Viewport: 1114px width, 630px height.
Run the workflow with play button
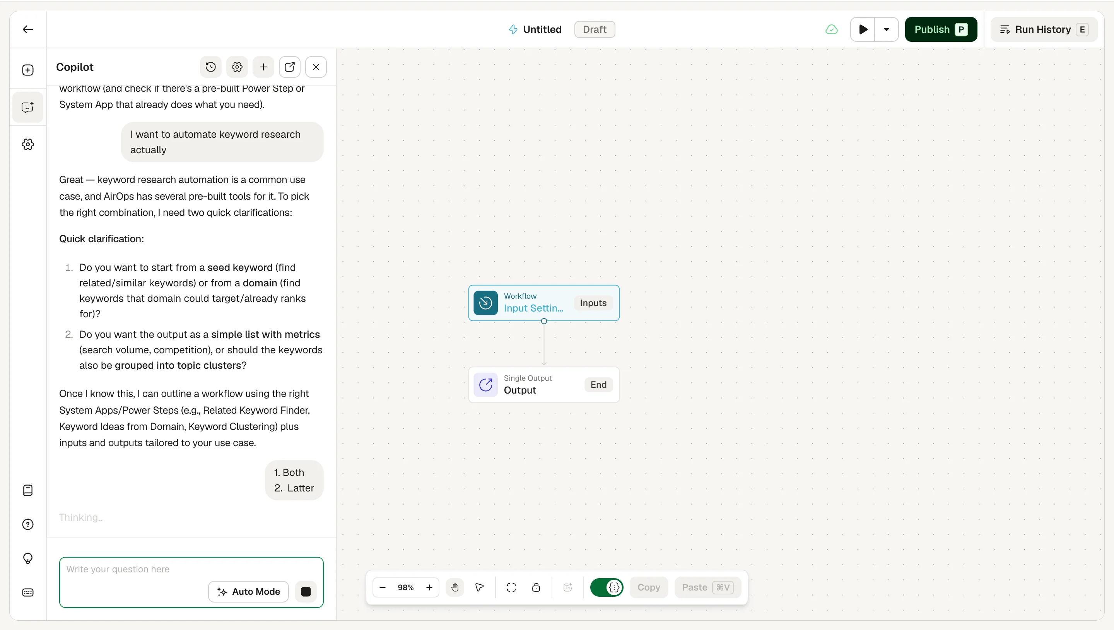pyautogui.click(x=863, y=29)
